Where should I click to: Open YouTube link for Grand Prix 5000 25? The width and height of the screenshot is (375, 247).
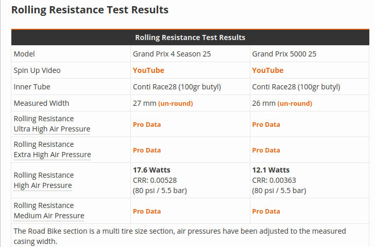(267, 70)
